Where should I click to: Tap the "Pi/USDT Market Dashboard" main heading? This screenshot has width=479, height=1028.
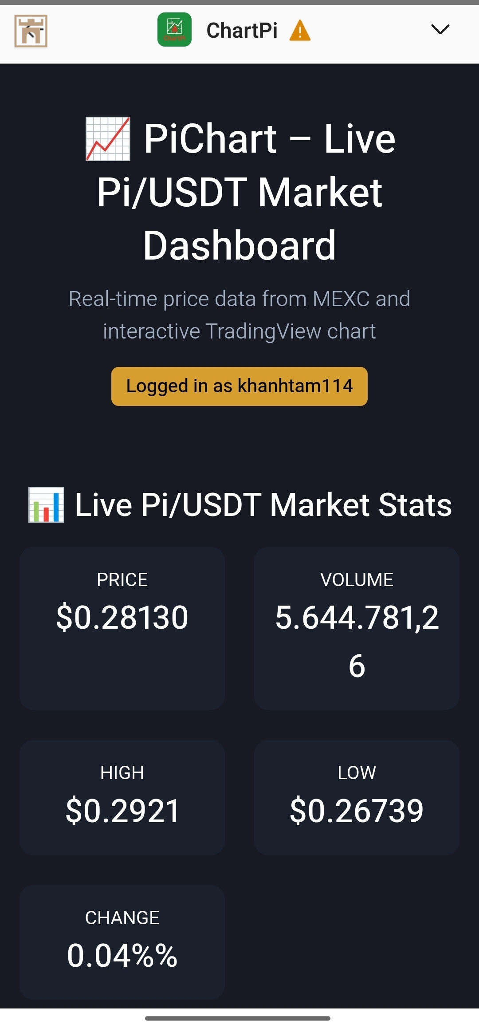pyautogui.click(x=239, y=192)
